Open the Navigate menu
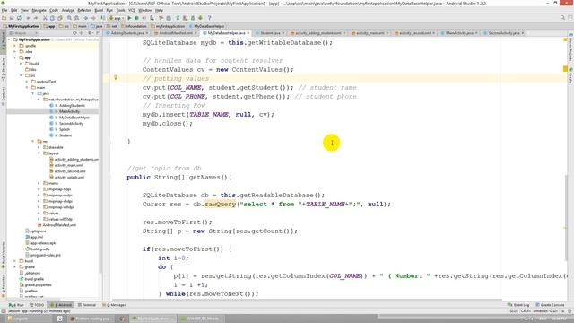Viewport: 574px width, 323px height. click(39, 10)
